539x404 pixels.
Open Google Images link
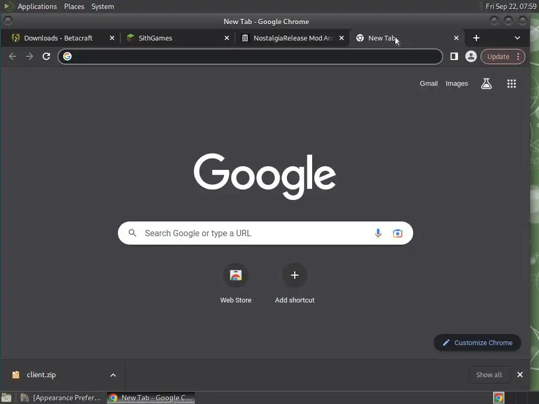[x=456, y=84]
